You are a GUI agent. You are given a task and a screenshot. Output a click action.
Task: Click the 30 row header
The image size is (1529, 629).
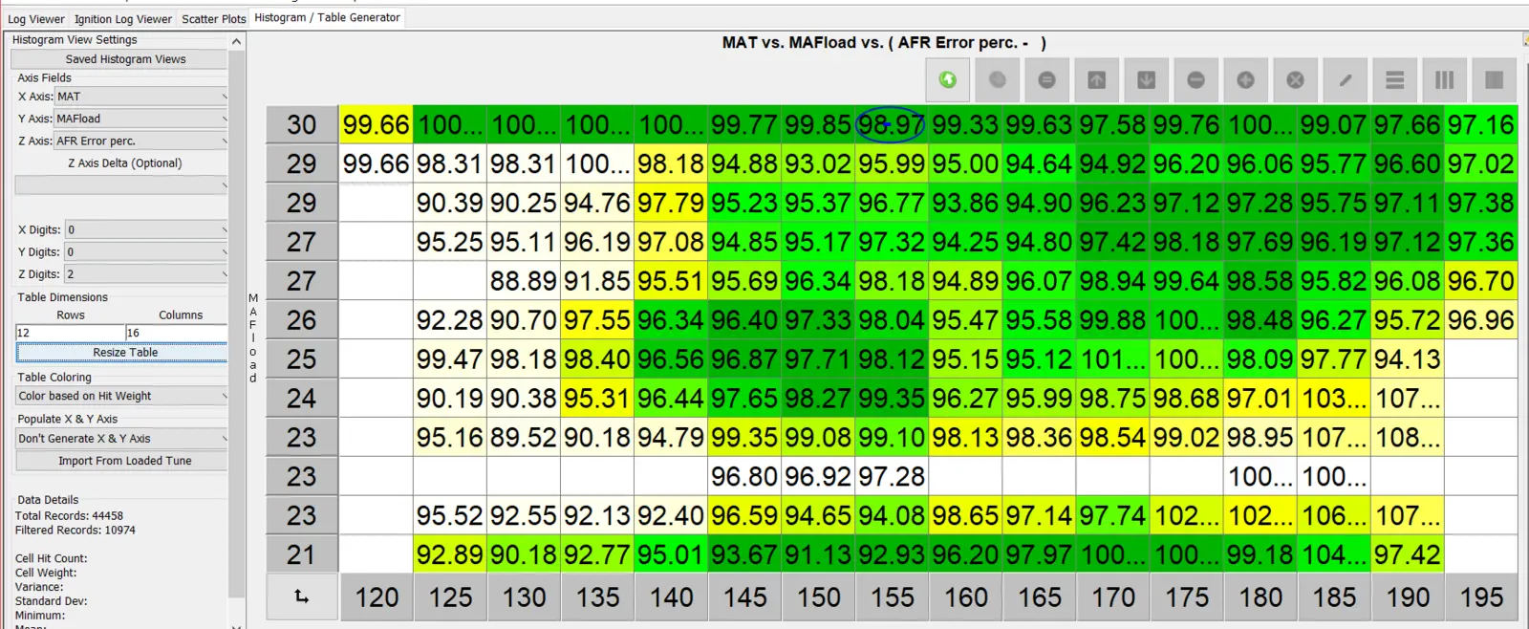click(x=302, y=125)
